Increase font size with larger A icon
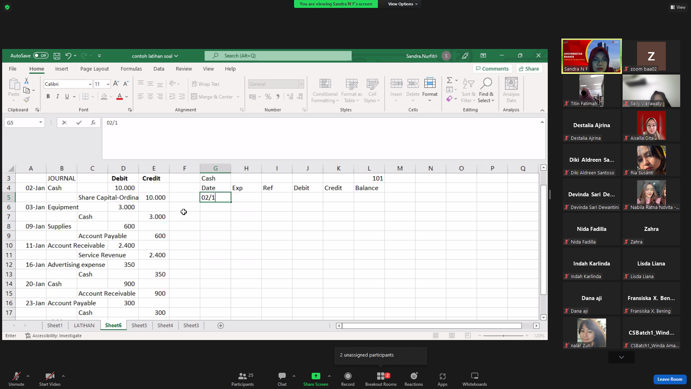Image resolution: width=691 pixels, height=389 pixels. (x=116, y=84)
